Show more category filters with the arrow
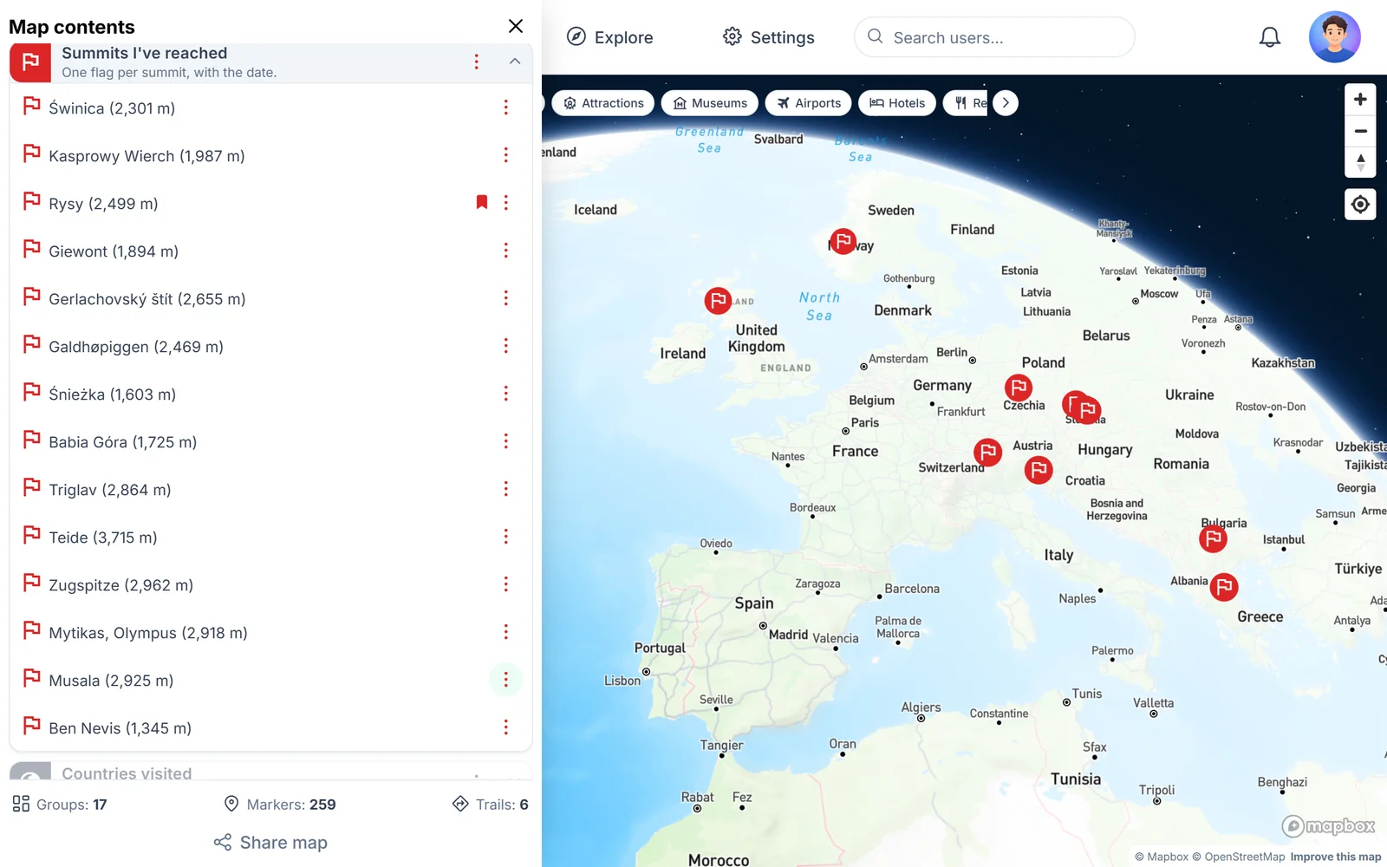 click(x=1006, y=103)
